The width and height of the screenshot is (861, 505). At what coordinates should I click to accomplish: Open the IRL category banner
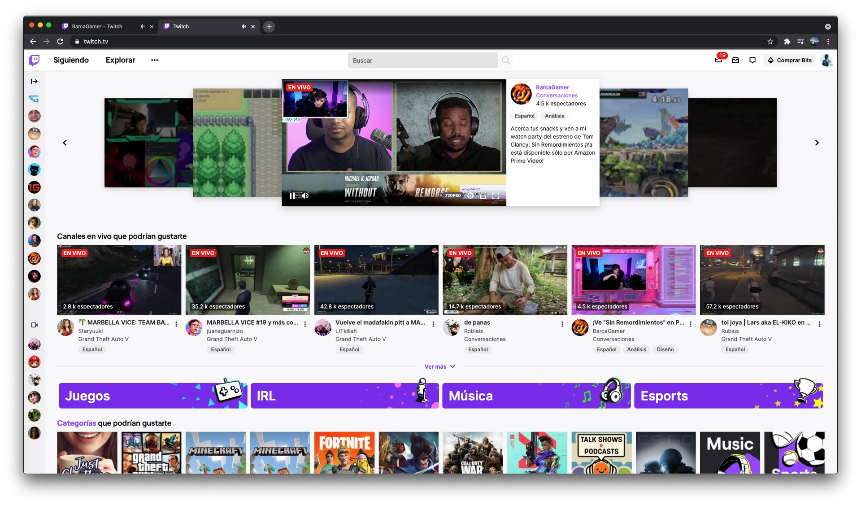click(x=344, y=396)
